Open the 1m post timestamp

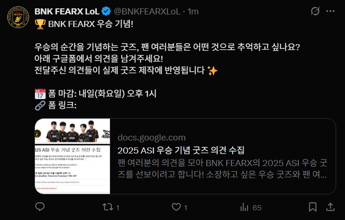pos(193,12)
